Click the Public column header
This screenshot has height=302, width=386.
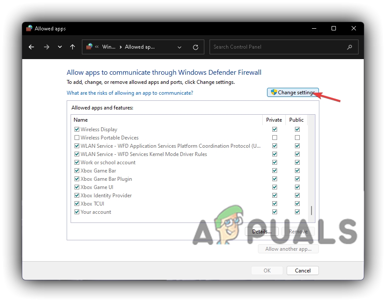point(296,120)
